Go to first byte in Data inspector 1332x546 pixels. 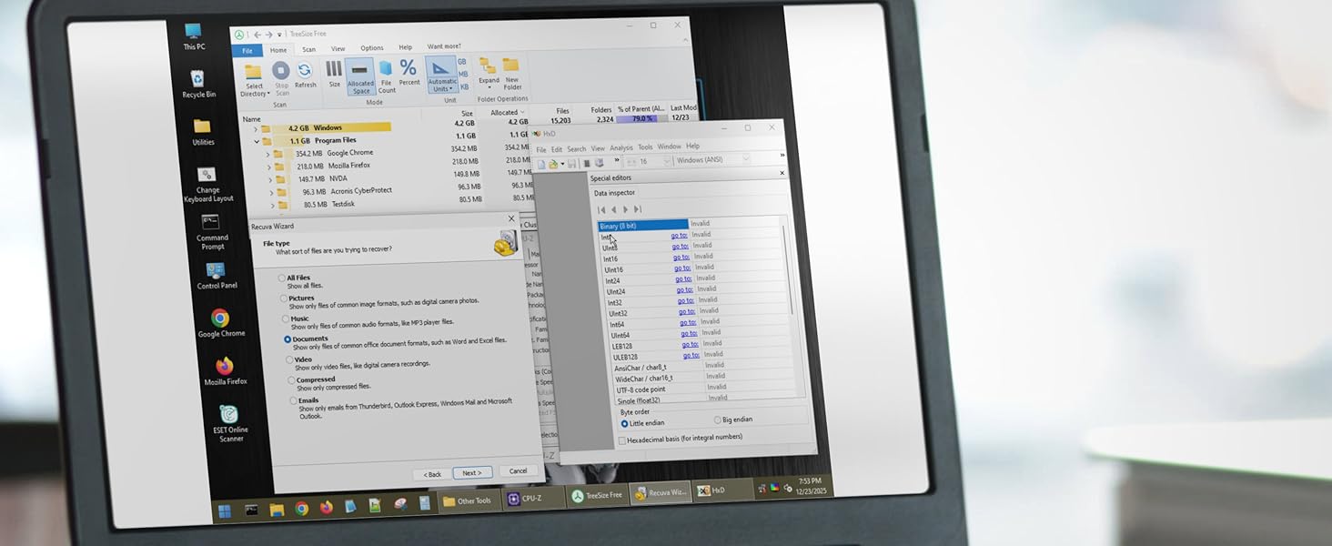point(601,209)
